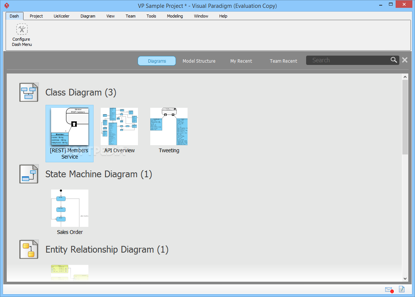This screenshot has height=297, width=415.
Task: Open the Modeling menu
Action: [175, 16]
